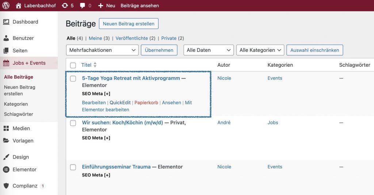Click the Dashboard icon in sidebar
The image size is (374, 195).
point(6,22)
